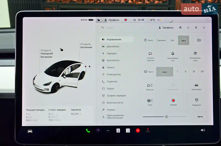Set headlights to Парковка

pyautogui.click(x=162, y=40)
